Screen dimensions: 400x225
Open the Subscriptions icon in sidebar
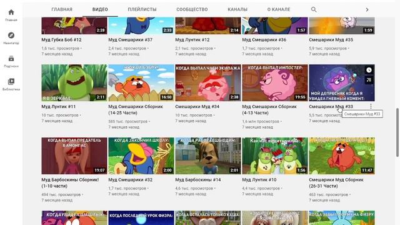coord(11,58)
